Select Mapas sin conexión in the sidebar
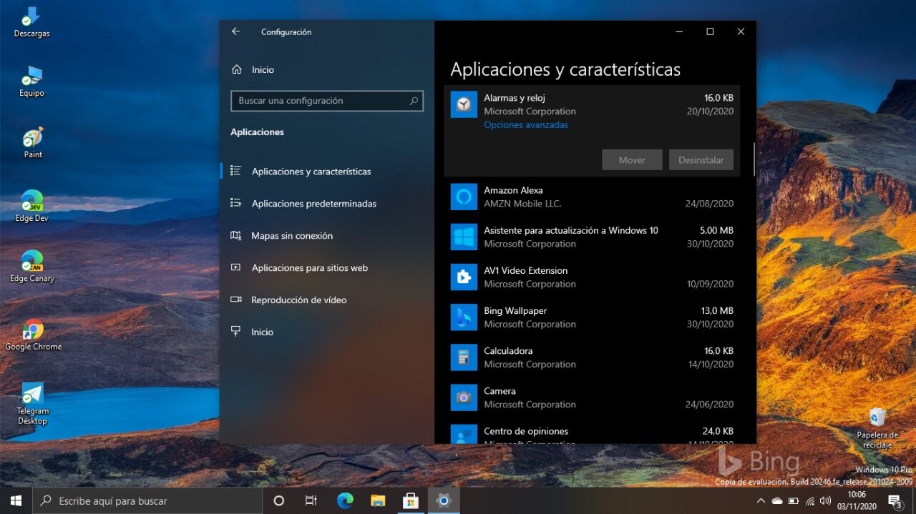The width and height of the screenshot is (916, 514). pos(292,235)
